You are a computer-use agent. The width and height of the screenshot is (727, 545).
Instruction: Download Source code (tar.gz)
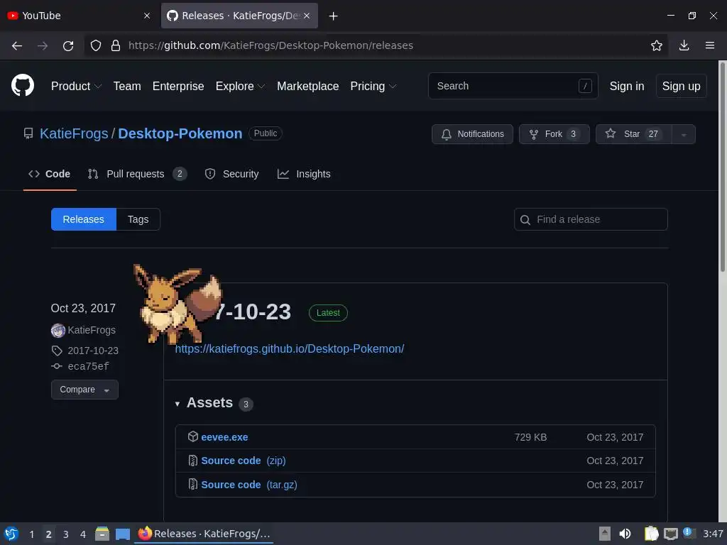[x=249, y=485]
